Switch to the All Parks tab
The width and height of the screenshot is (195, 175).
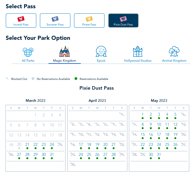pos(28,61)
